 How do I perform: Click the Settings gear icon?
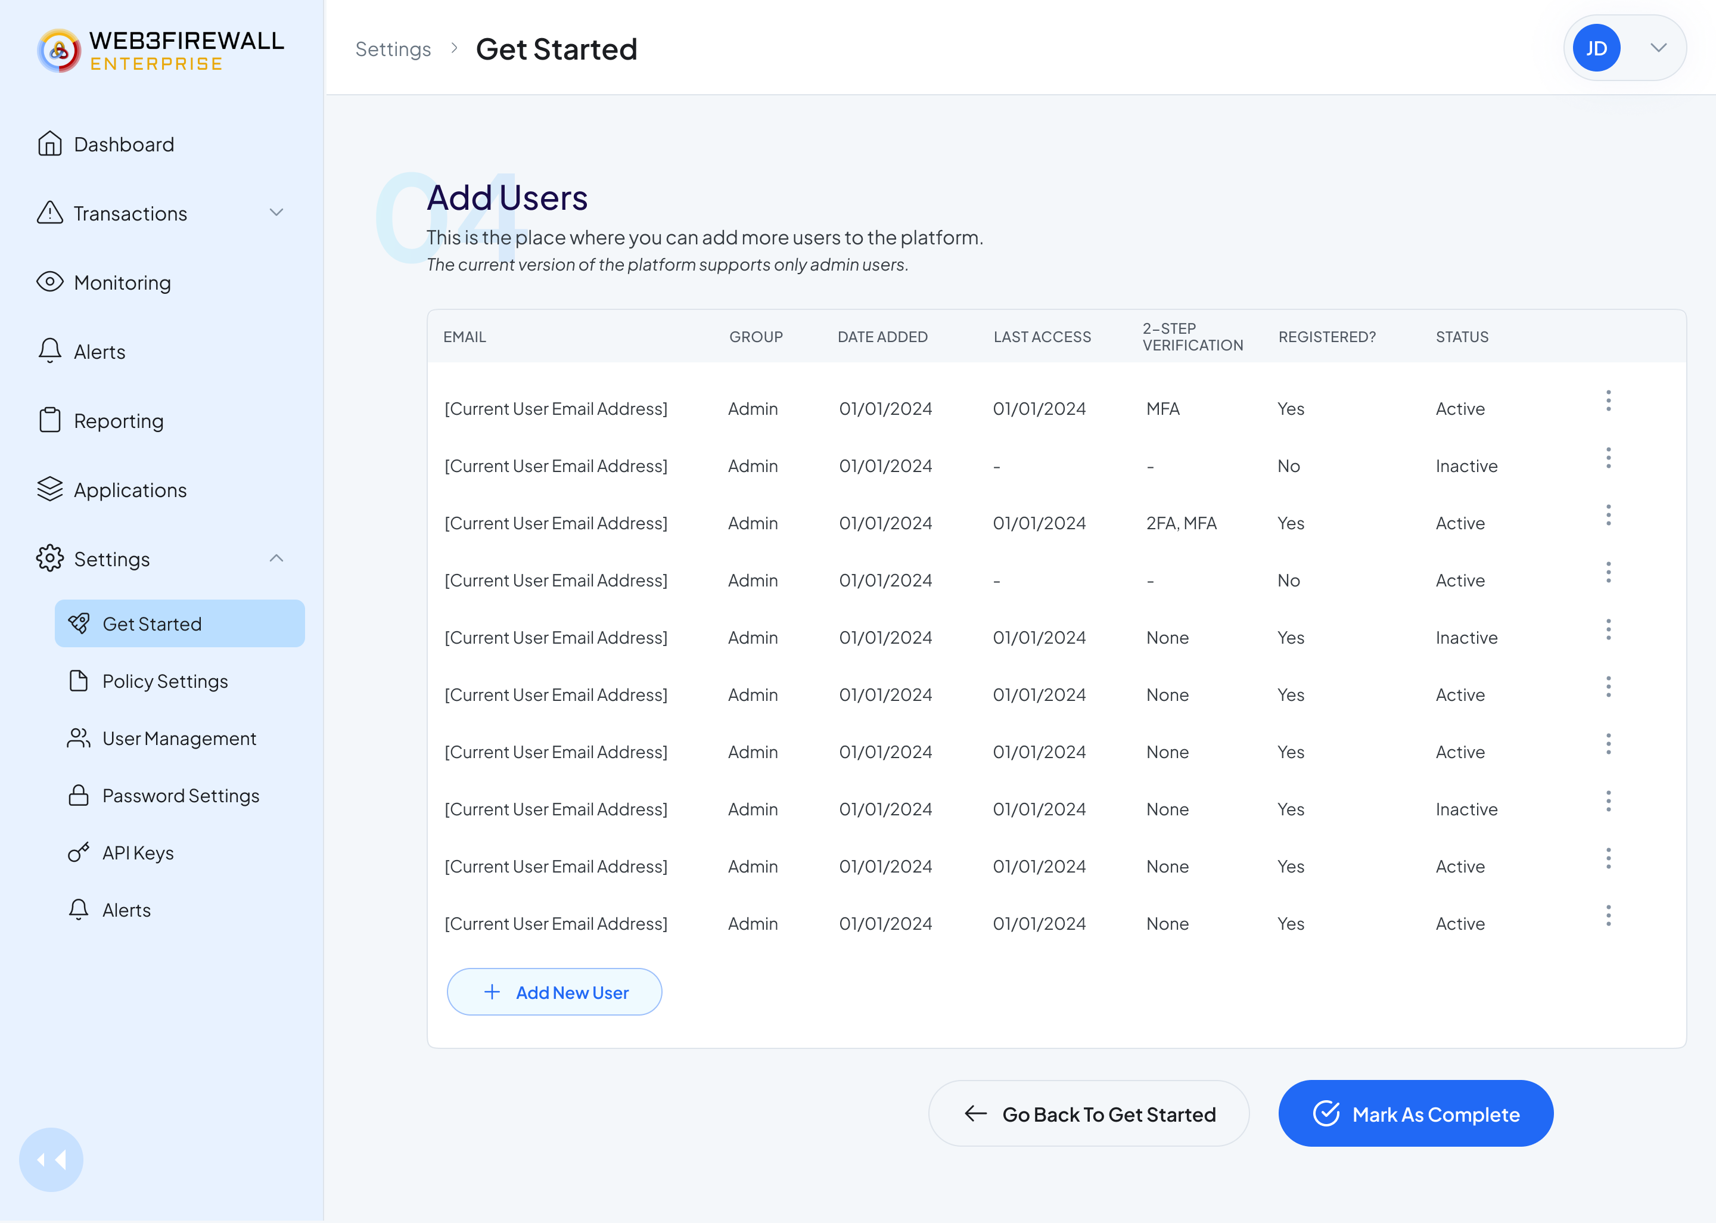pyautogui.click(x=49, y=559)
